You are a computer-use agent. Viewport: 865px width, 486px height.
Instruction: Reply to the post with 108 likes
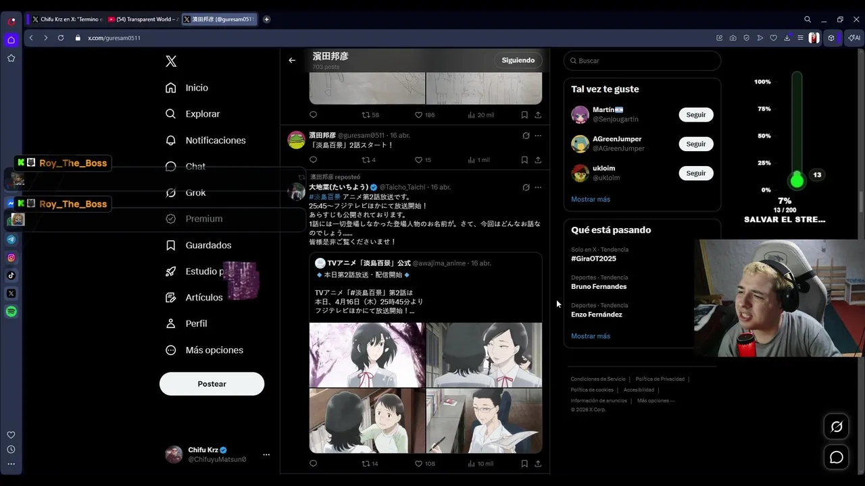pyautogui.click(x=313, y=464)
